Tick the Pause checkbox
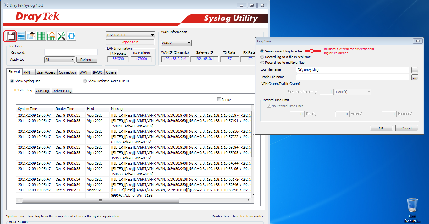The height and width of the screenshot is (224, 429). click(219, 100)
